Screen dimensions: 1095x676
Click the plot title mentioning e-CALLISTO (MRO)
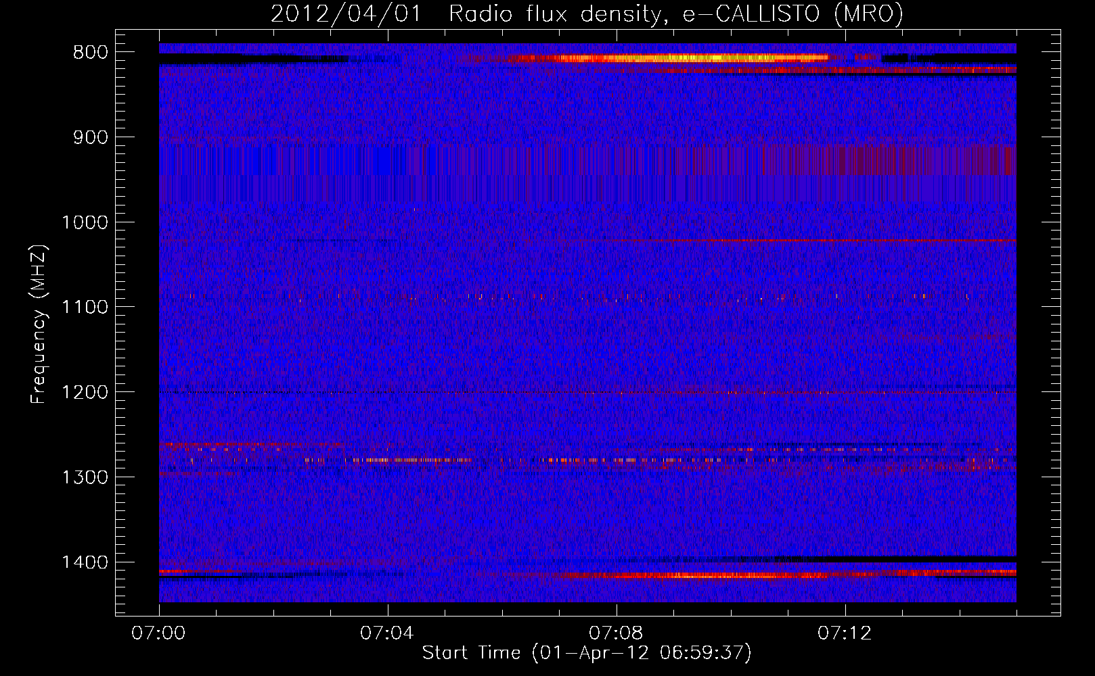(587, 14)
